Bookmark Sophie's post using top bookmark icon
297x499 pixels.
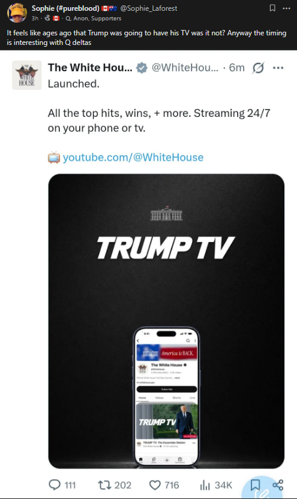point(272,8)
